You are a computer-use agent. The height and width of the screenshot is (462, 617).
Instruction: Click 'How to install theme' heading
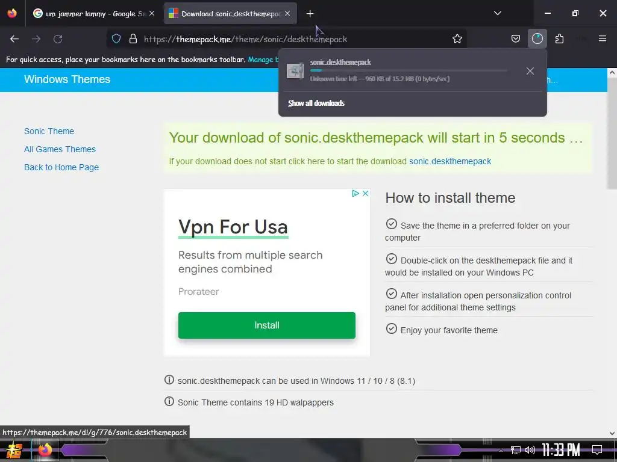(450, 198)
